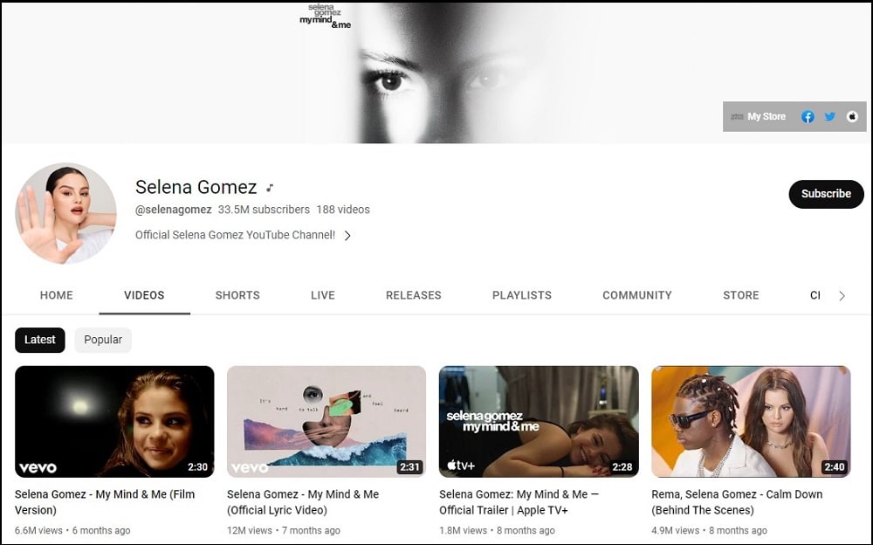Switch to the PLAYLISTS tab
Image resolution: width=873 pixels, height=545 pixels.
(x=522, y=295)
